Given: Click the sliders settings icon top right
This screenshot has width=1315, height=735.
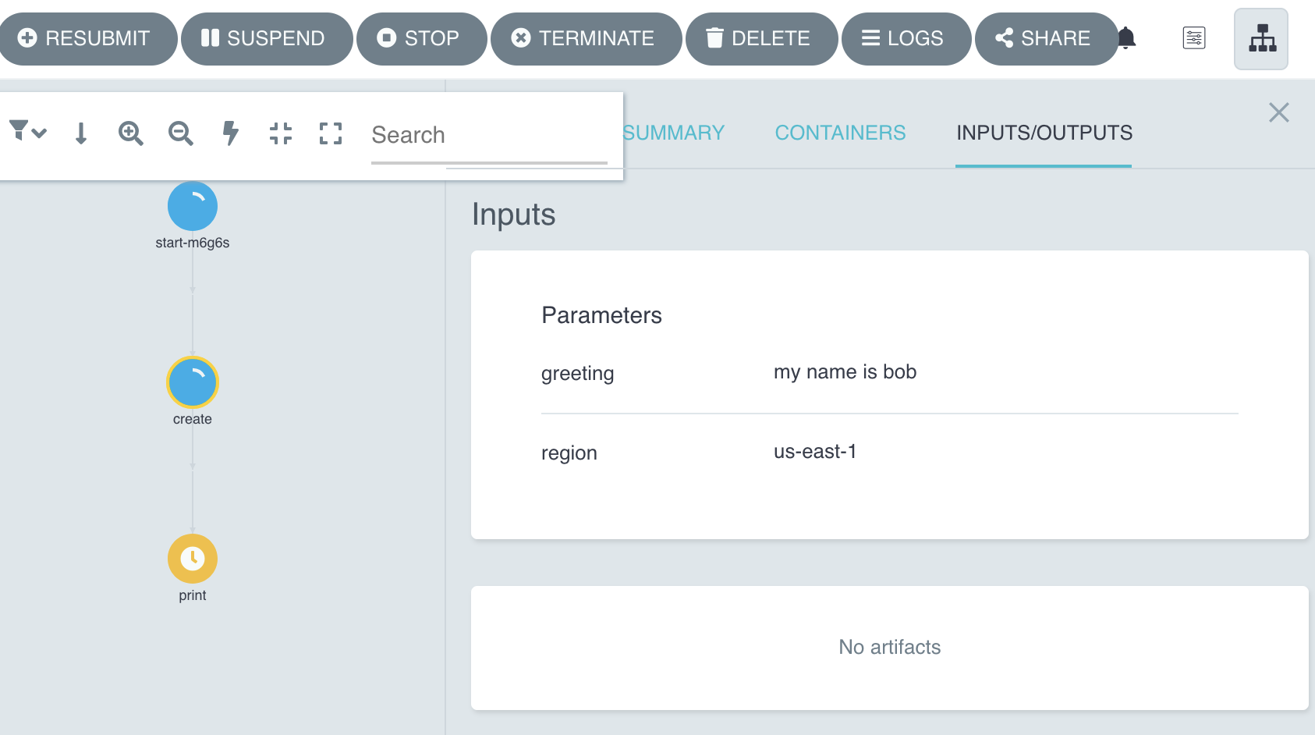Looking at the screenshot, I should tap(1194, 37).
